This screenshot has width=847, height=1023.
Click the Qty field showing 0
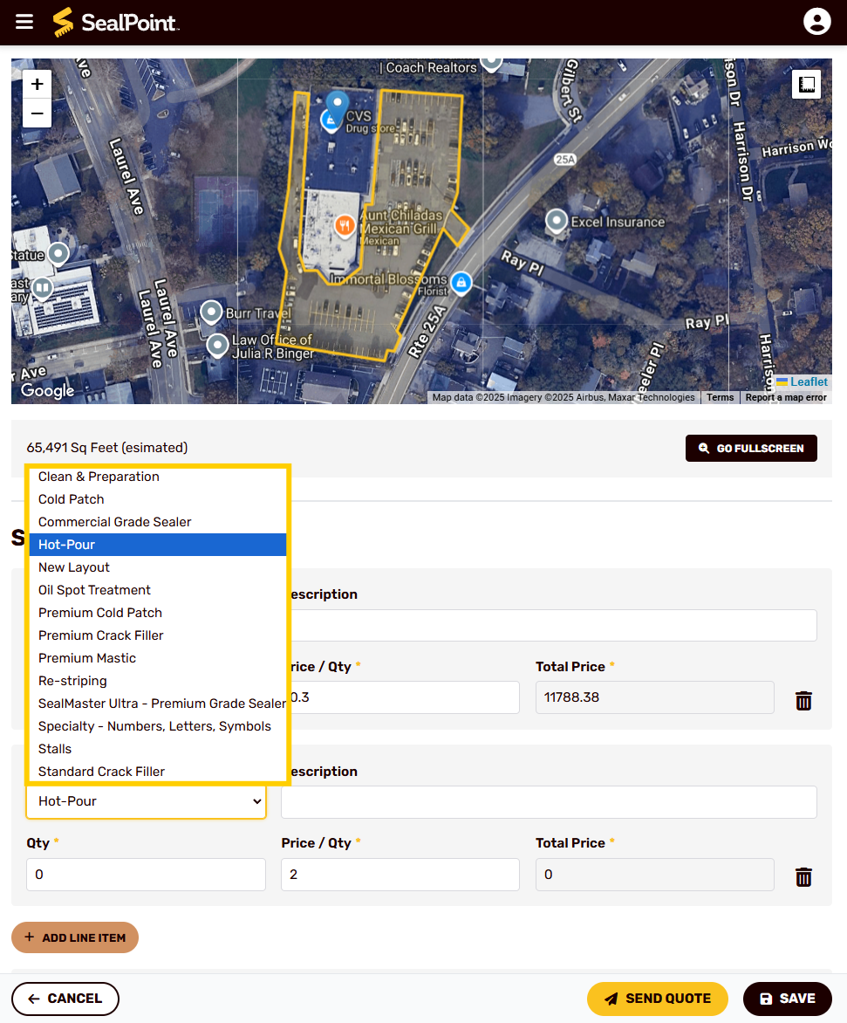[146, 875]
